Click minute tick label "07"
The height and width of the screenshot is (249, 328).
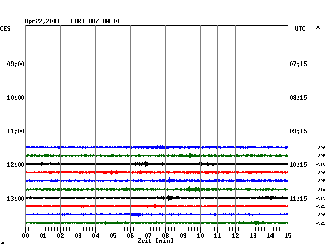tap(148, 236)
